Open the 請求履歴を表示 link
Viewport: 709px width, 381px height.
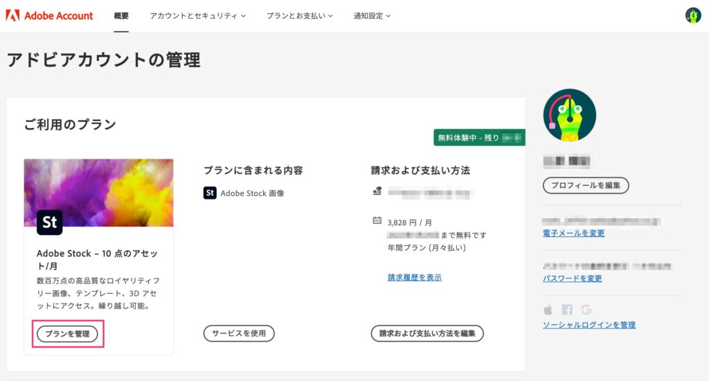click(x=415, y=277)
